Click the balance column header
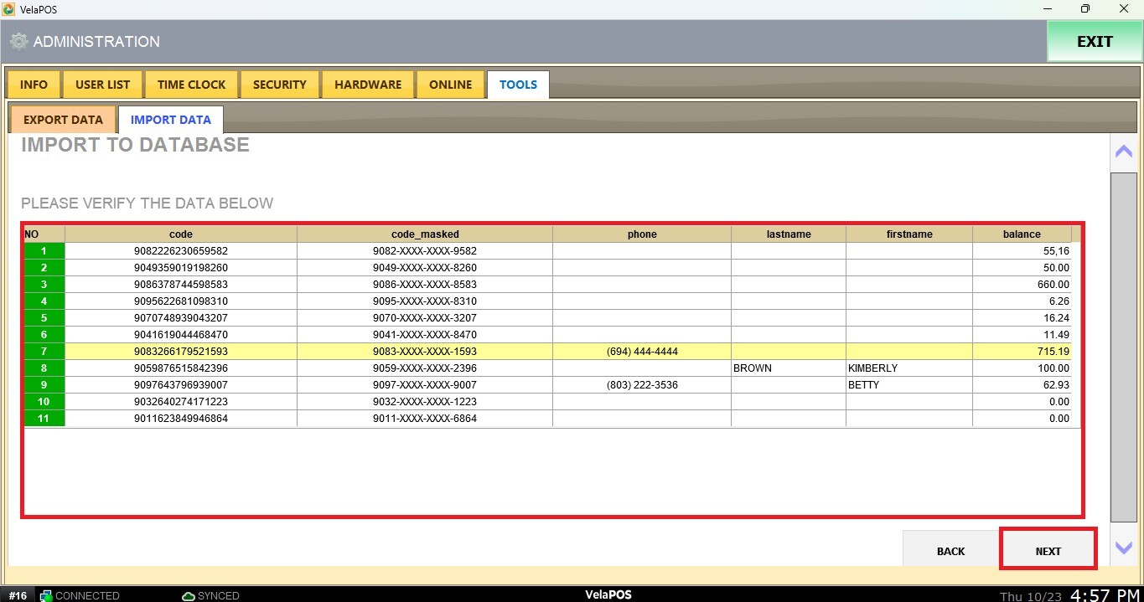The width and height of the screenshot is (1144, 602). pos(1021,234)
